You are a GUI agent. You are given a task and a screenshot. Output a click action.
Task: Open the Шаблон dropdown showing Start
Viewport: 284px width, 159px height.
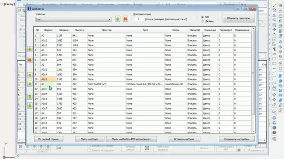point(73,19)
